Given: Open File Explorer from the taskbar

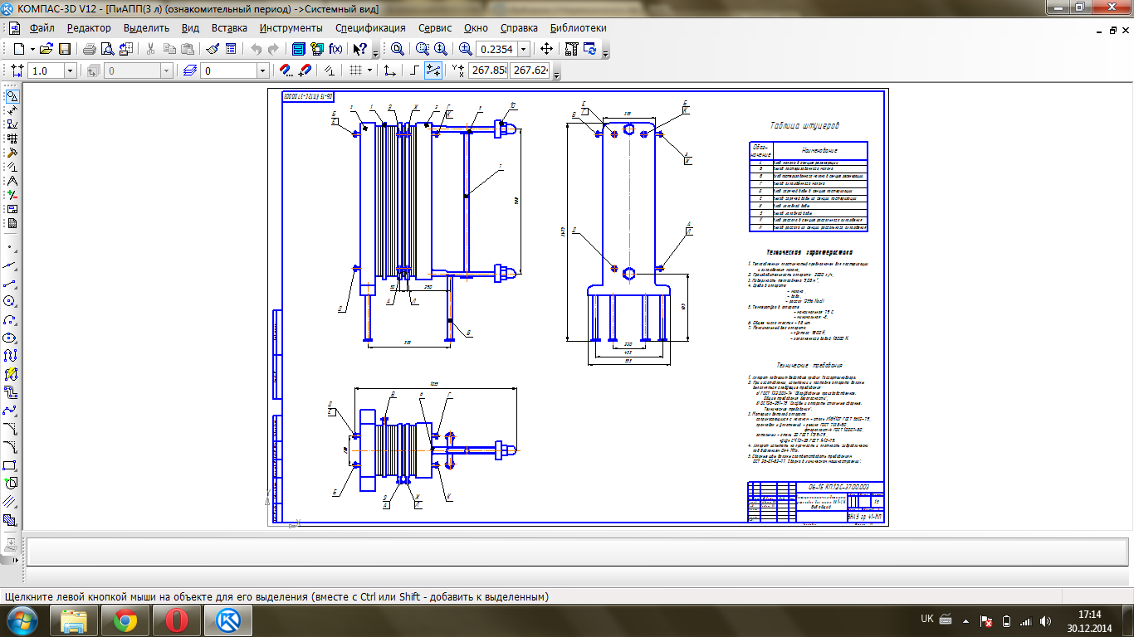Looking at the screenshot, I should coord(75,620).
